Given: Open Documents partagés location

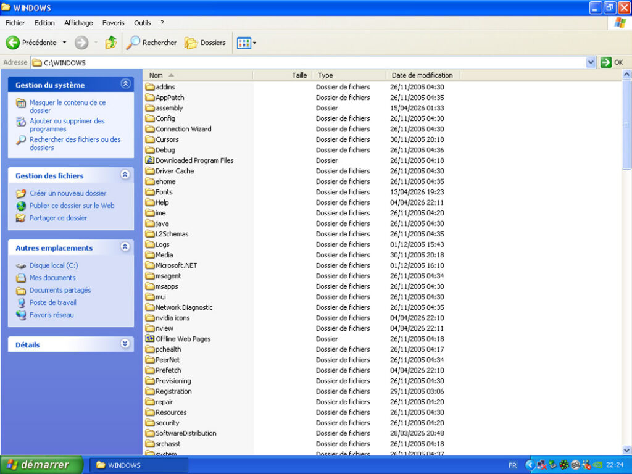Looking at the screenshot, I should point(60,290).
